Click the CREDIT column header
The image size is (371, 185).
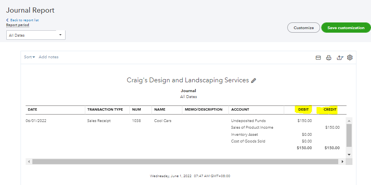[x=330, y=109]
